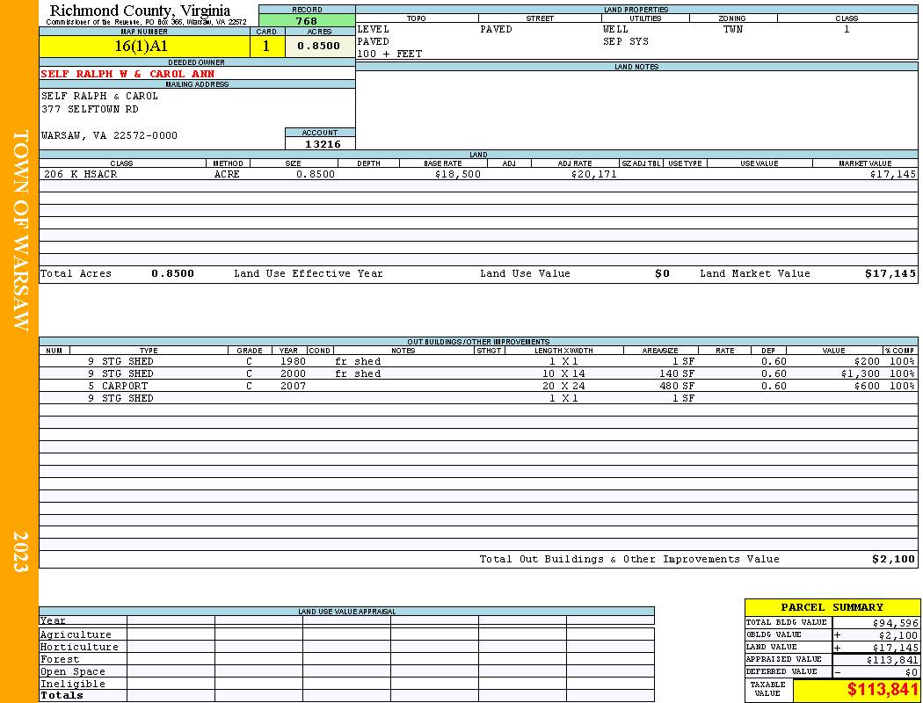
Task: Click area 480 SF
Action: click(677, 387)
